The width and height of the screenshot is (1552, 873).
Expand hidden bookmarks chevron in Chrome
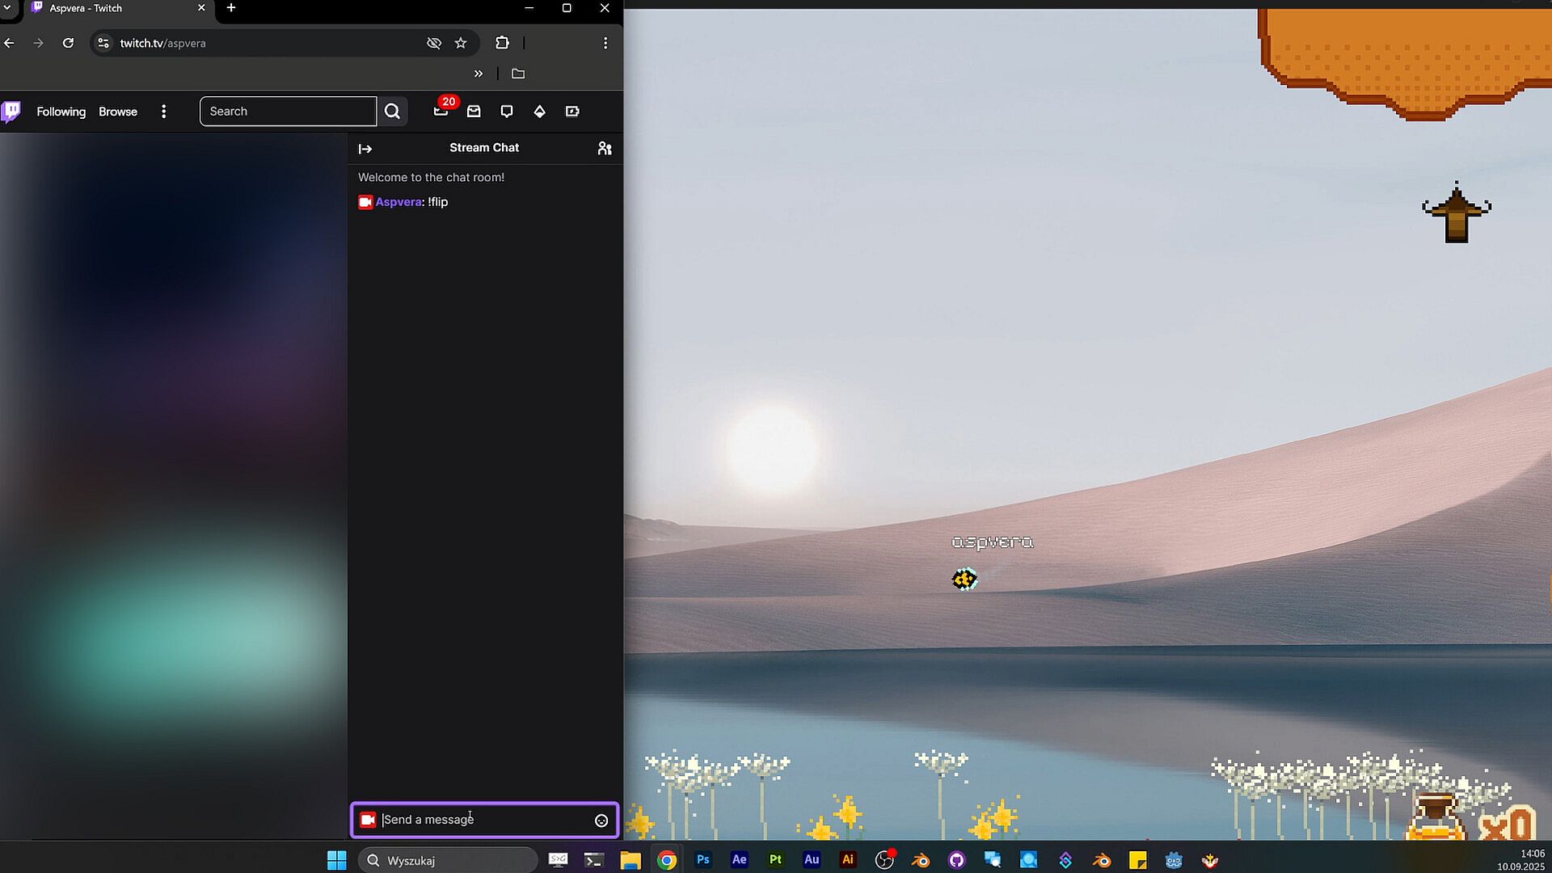(x=479, y=74)
